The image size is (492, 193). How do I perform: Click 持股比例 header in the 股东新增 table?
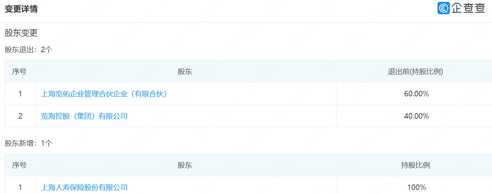click(415, 165)
